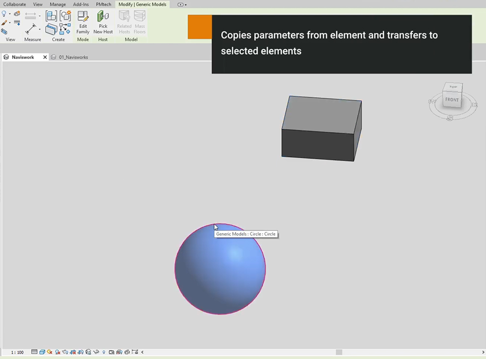
Task: Click the Reveal Hidden Elements lightbulb icon
Action: click(104, 352)
